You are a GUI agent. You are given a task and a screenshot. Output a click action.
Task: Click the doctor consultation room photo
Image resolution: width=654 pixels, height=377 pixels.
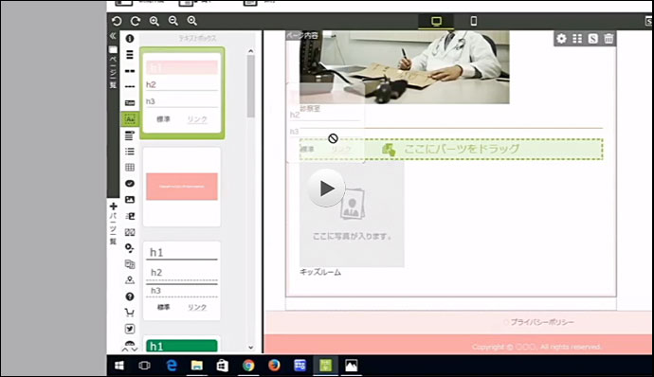click(x=404, y=66)
